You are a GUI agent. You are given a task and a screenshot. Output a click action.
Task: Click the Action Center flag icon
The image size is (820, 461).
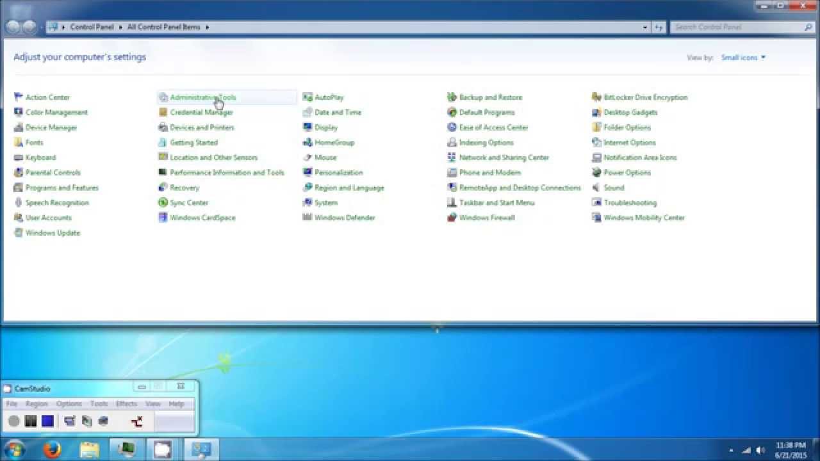coord(19,97)
